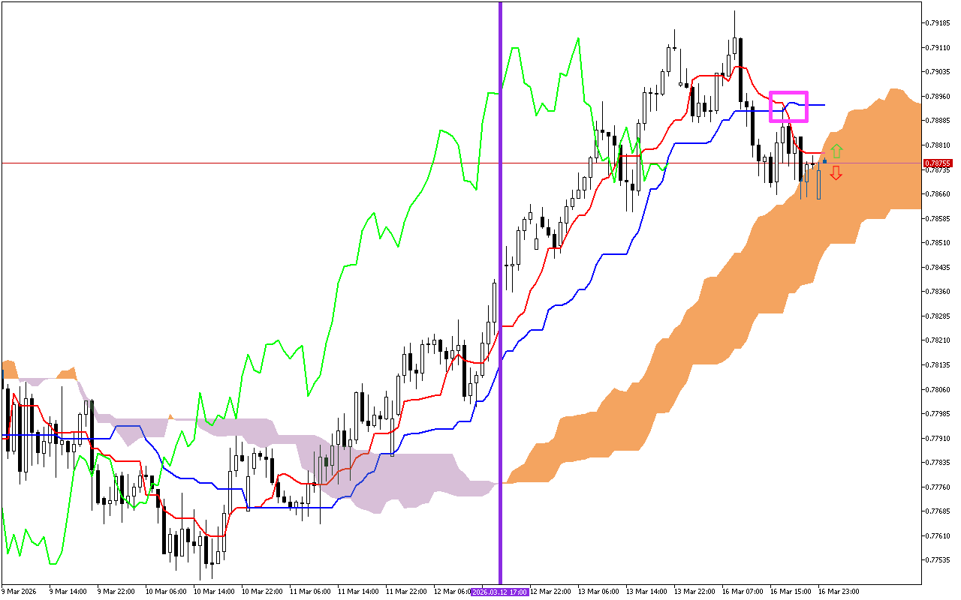Click the small orange cloud at top-left

coord(11,369)
